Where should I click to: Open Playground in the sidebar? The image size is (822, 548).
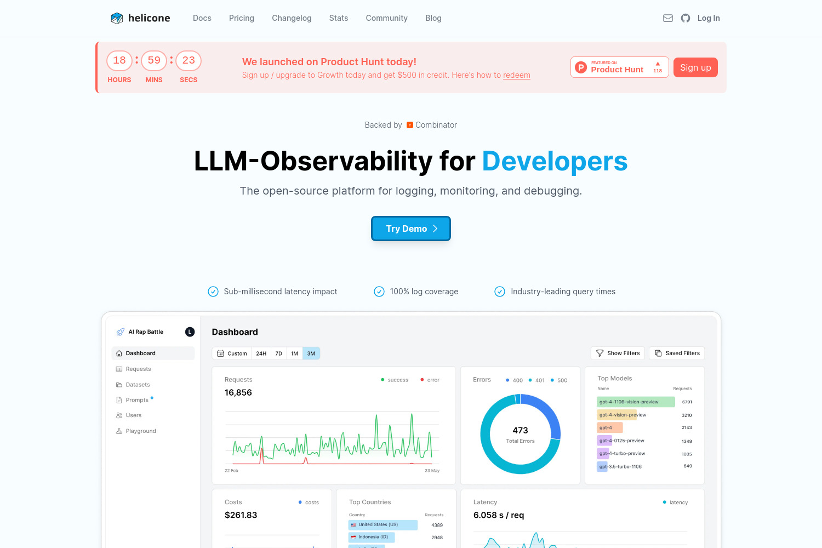pos(153,431)
